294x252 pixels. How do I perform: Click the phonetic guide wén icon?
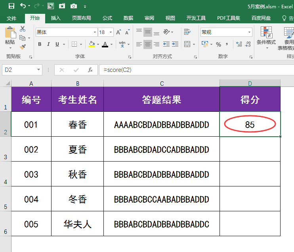pyautogui.click(x=122, y=44)
